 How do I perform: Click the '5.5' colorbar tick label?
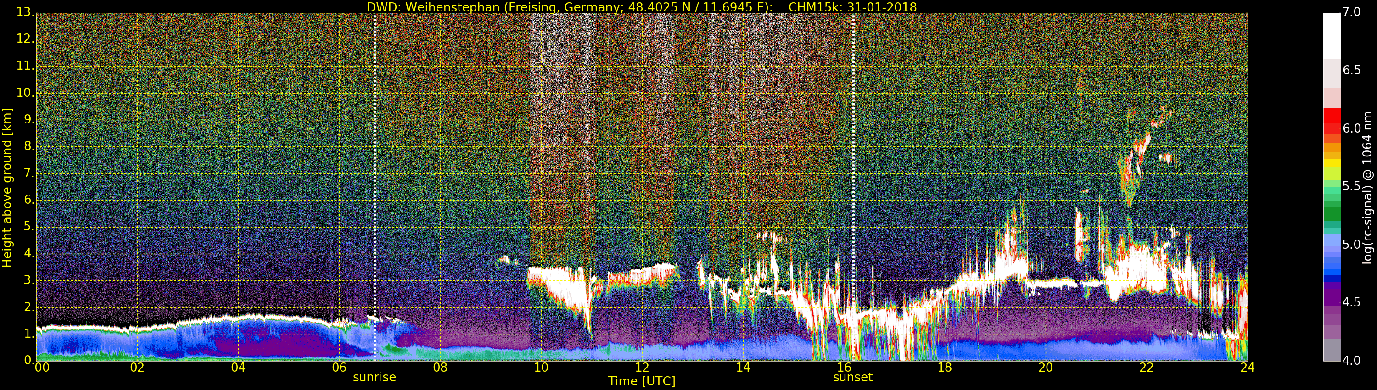1351,186
